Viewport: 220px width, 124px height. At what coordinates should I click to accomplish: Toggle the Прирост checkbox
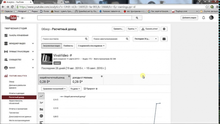85,89
